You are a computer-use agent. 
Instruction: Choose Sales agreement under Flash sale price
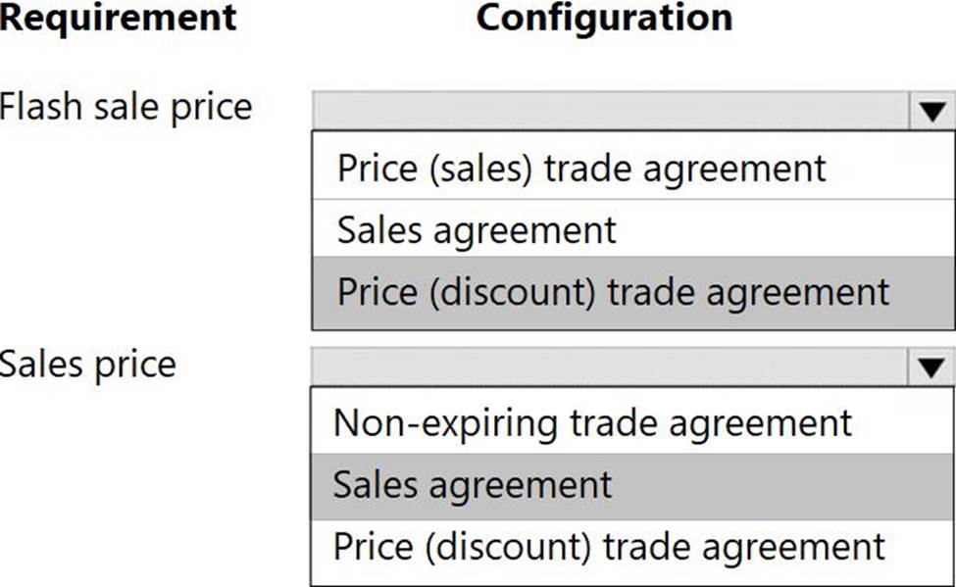tap(477, 230)
